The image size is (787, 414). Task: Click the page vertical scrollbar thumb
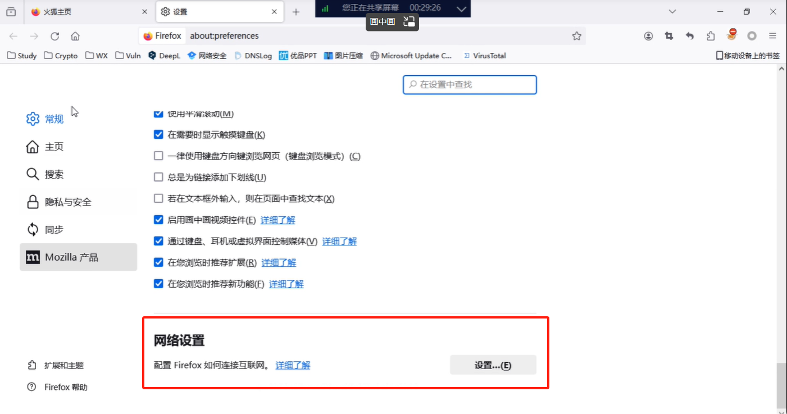point(781,385)
